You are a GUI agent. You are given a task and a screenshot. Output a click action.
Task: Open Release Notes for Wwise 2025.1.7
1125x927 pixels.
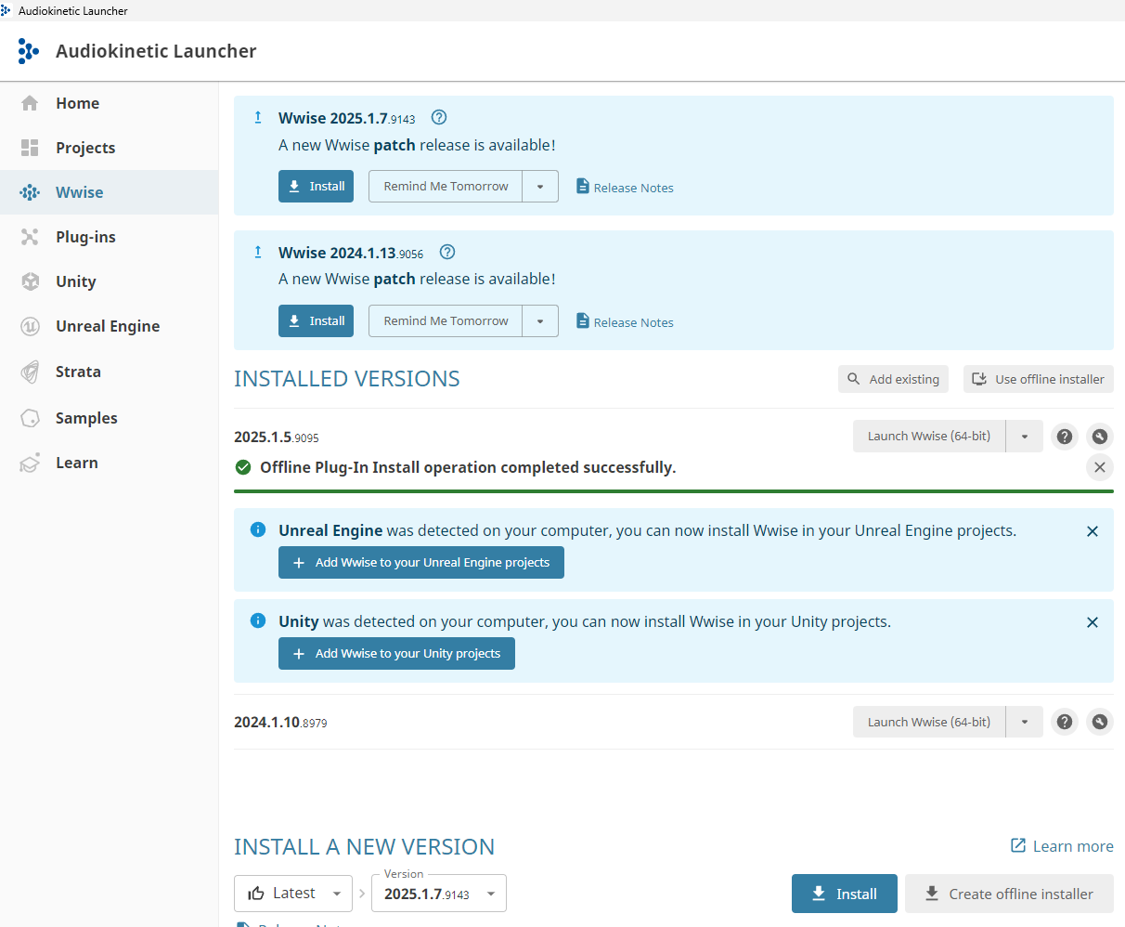[625, 187]
